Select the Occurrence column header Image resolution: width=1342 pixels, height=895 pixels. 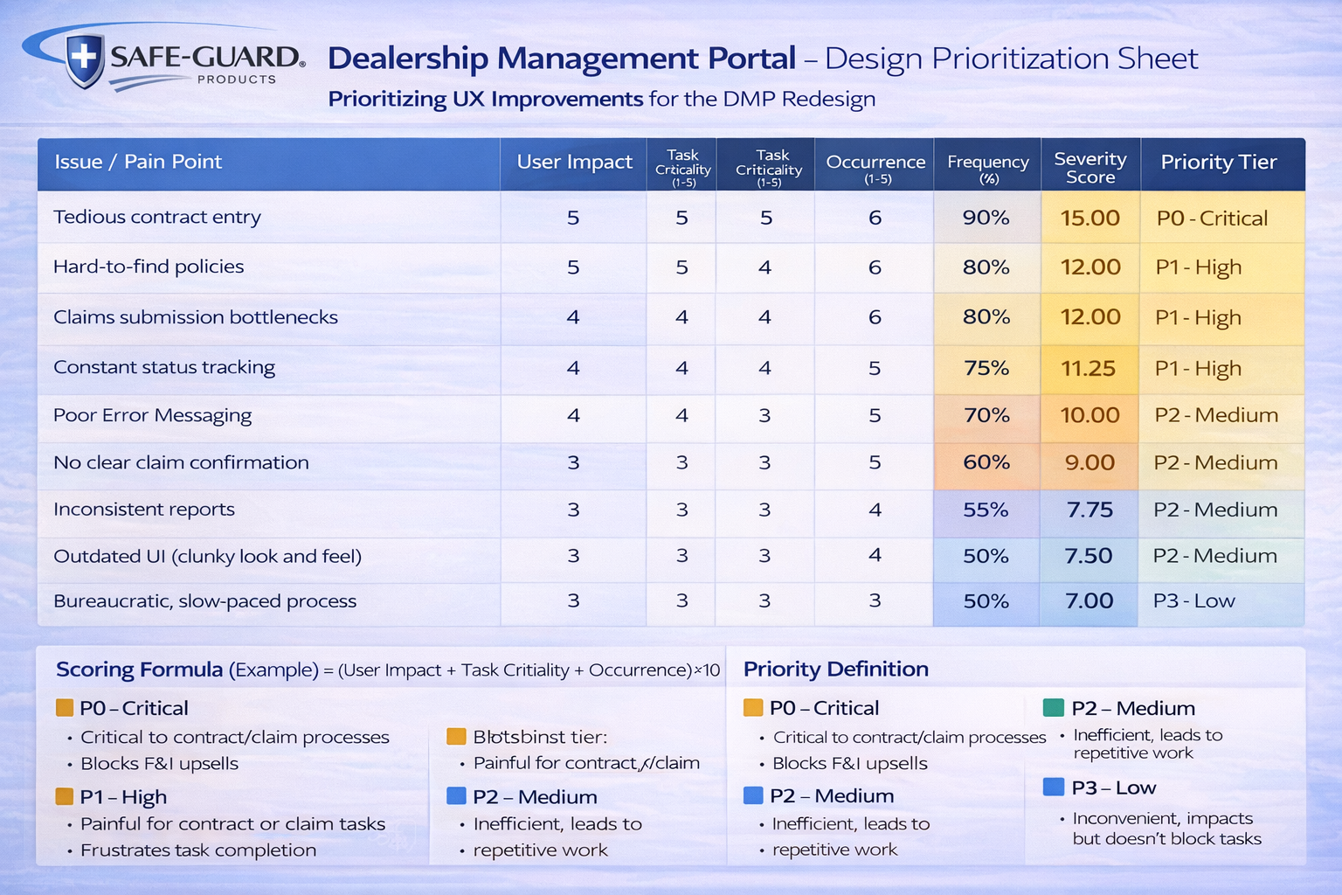(875, 166)
